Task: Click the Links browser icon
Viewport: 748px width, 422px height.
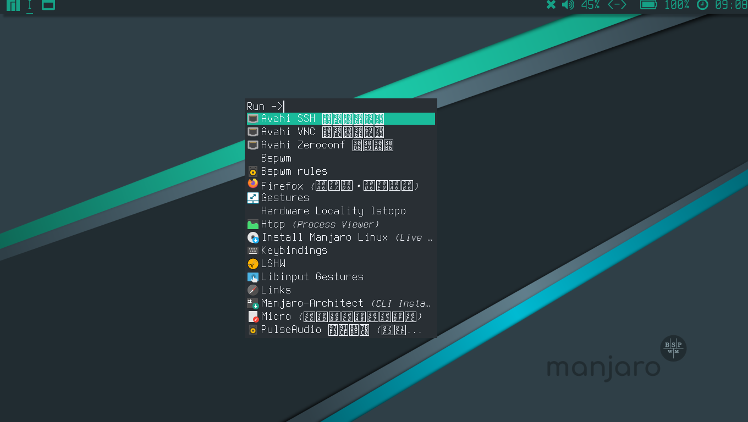Action: click(253, 290)
